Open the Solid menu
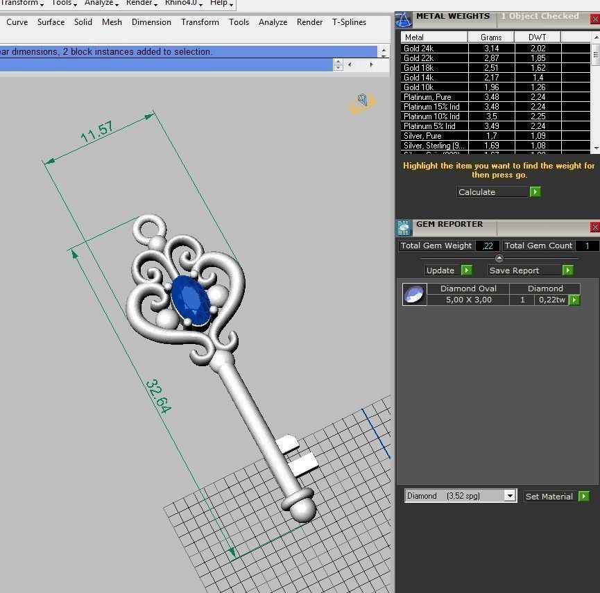 [83, 22]
